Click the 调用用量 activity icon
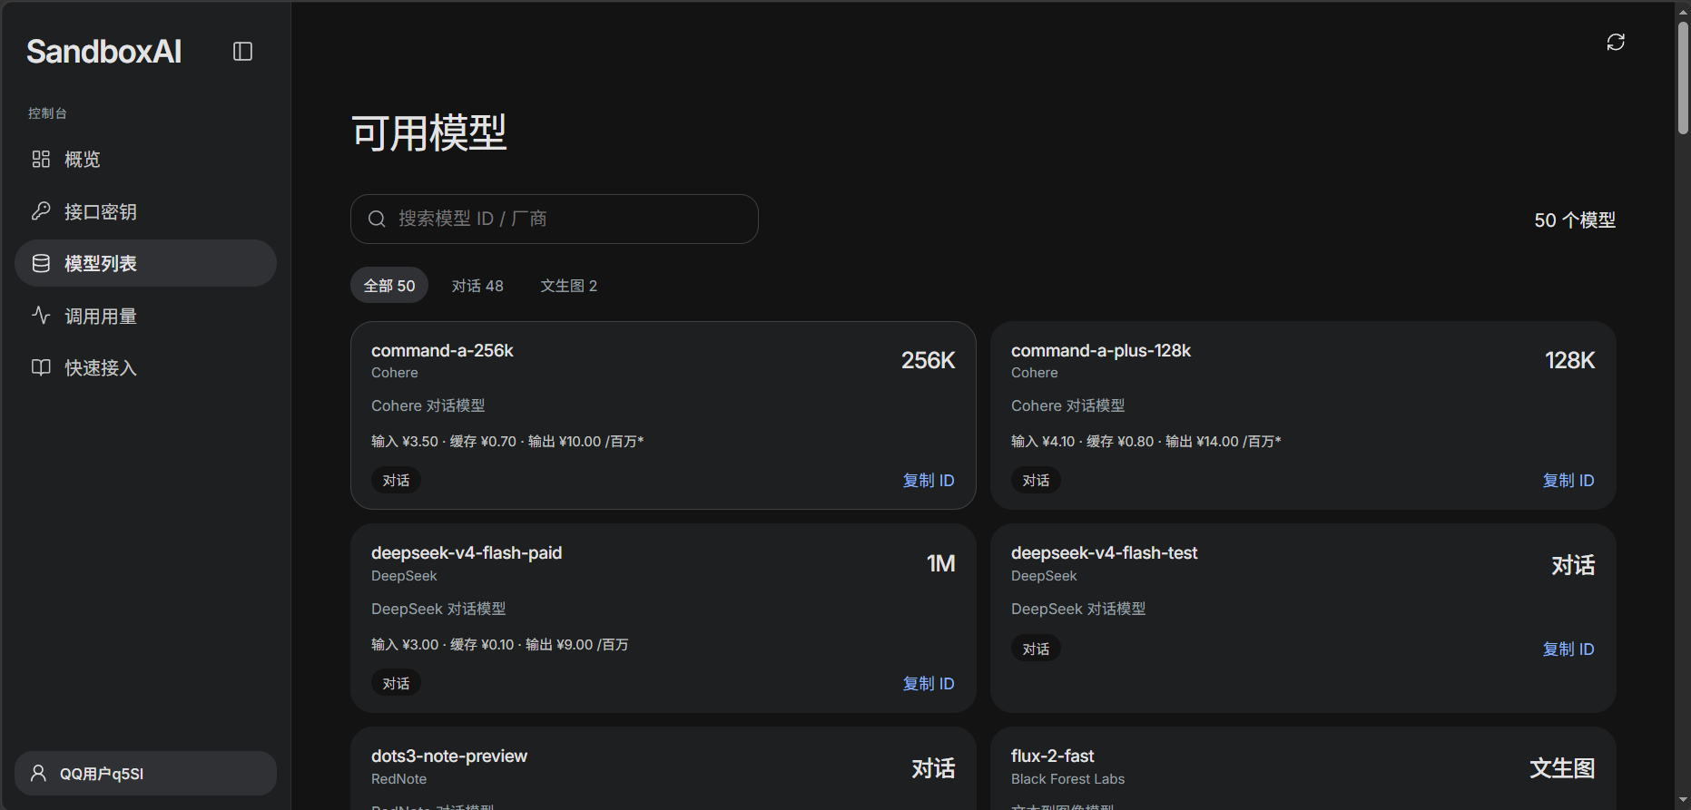 pyautogui.click(x=41, y=316)
